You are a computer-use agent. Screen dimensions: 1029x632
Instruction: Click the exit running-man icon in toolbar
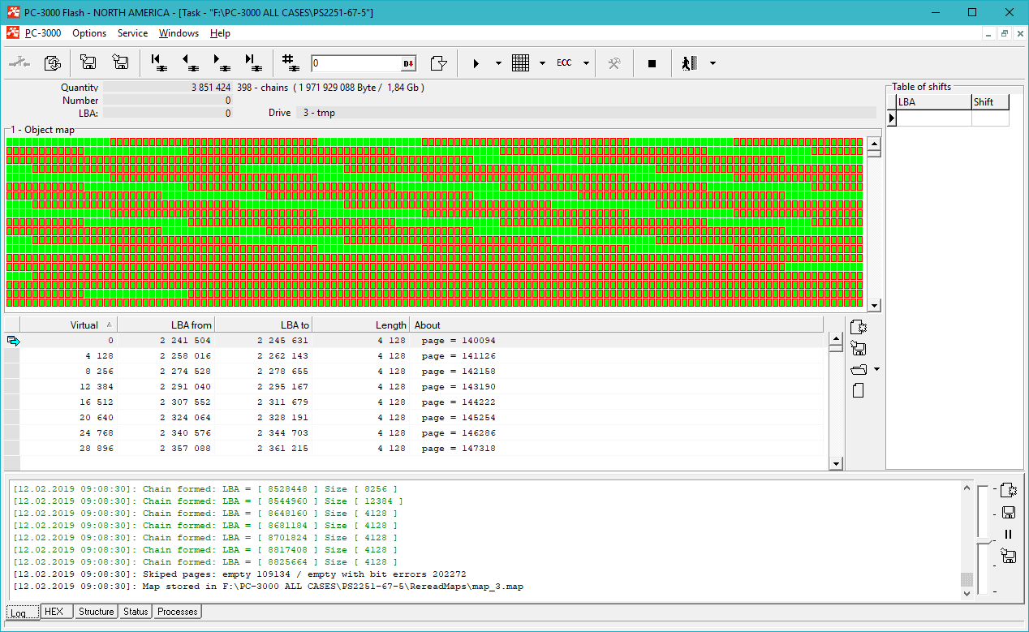point(690,63)
